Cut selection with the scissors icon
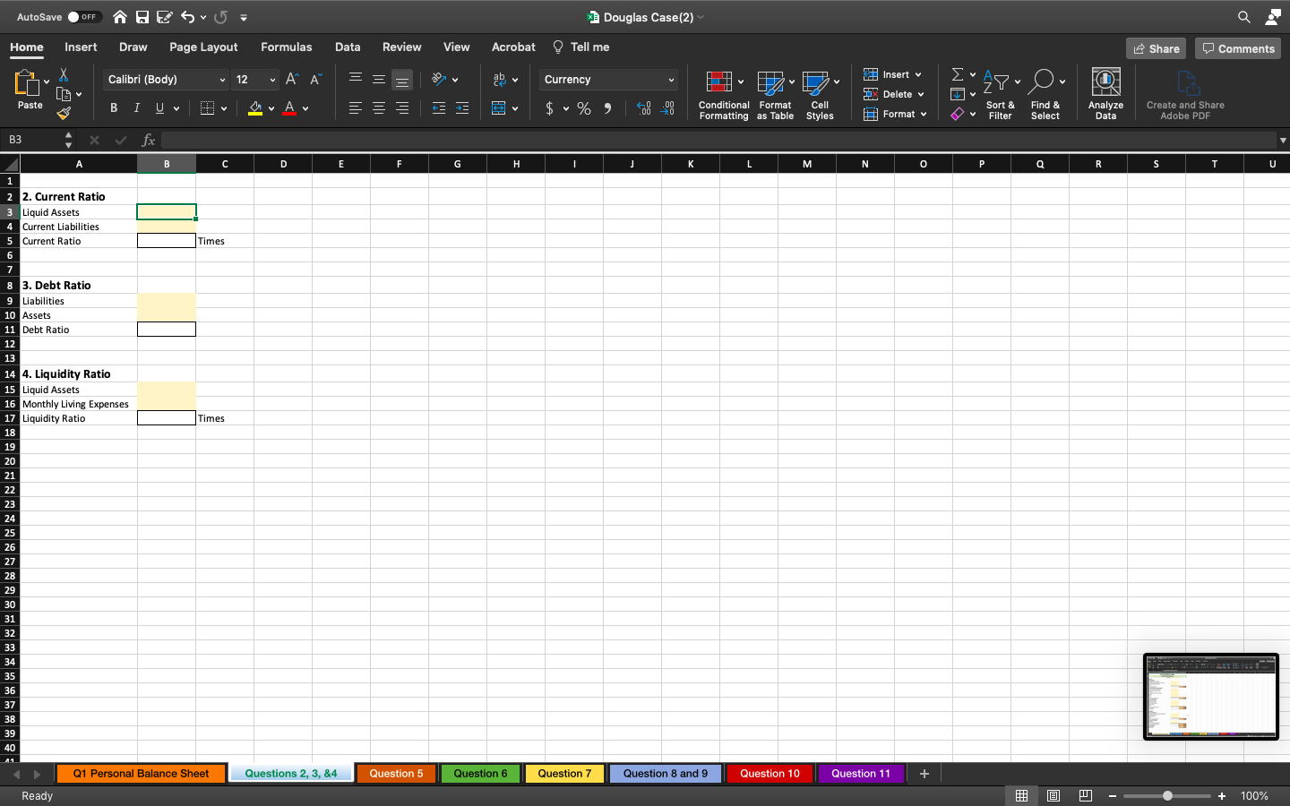Screen dimensions: 1290x806 click(64, 75)
